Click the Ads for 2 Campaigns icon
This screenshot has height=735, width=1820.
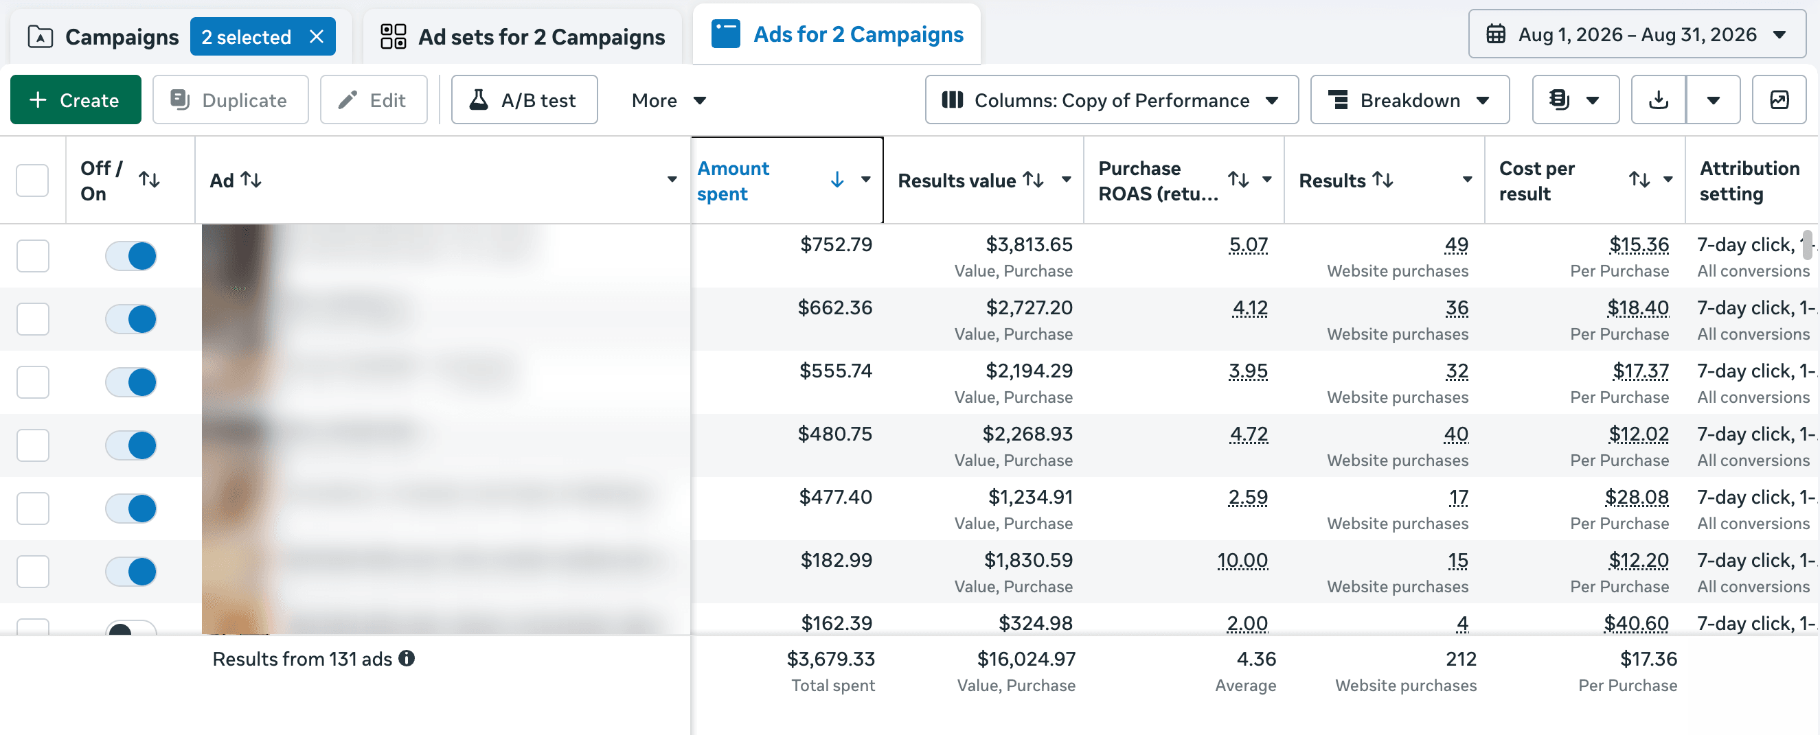(x=726, y=34)
